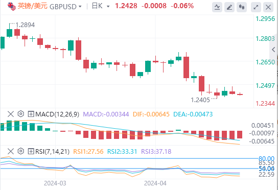Click the 80.00 RSI level label
Image resolution: width=278 pixels, height=190 pixels.
click(x=266, y=158)
